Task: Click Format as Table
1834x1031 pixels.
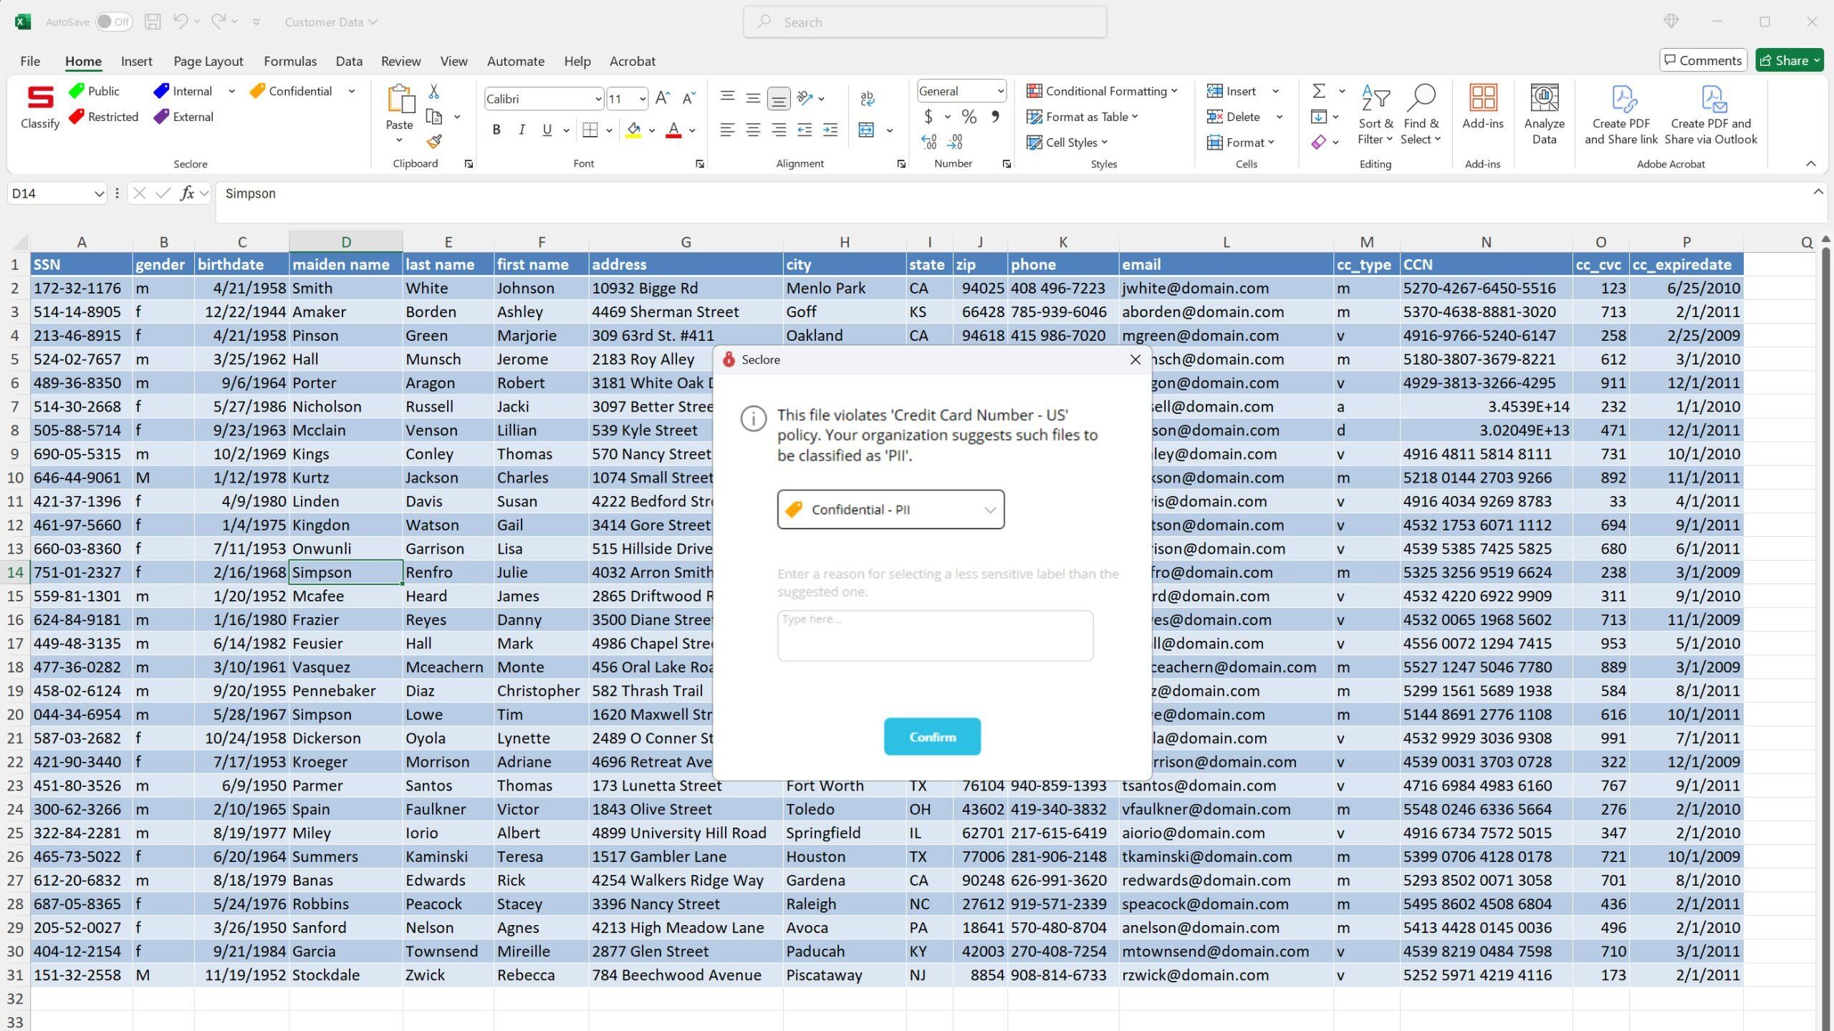Action: pos(1082,117)
